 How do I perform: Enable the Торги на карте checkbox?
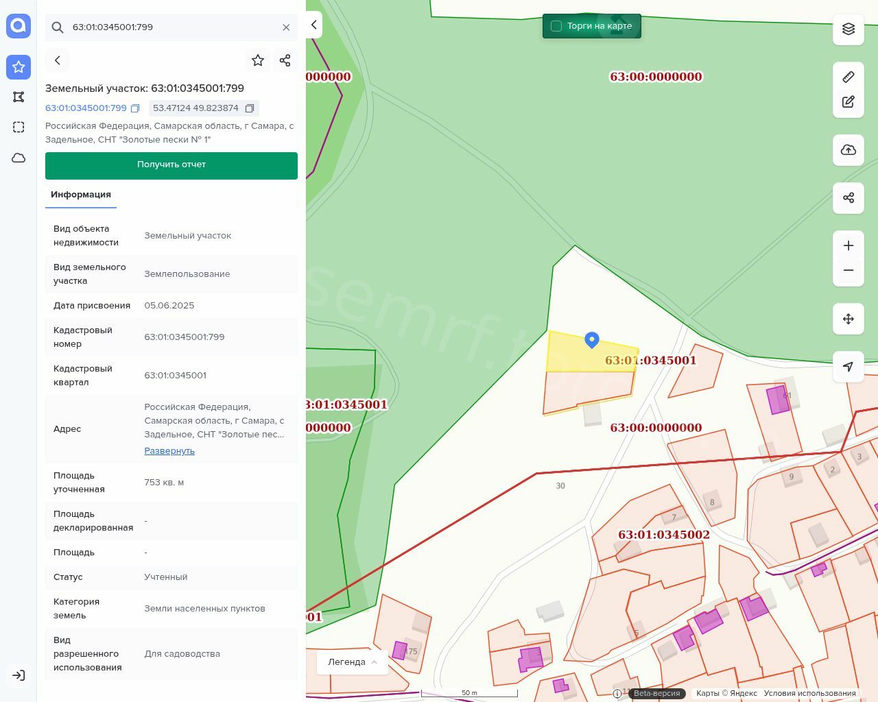[x=556, y=26]
